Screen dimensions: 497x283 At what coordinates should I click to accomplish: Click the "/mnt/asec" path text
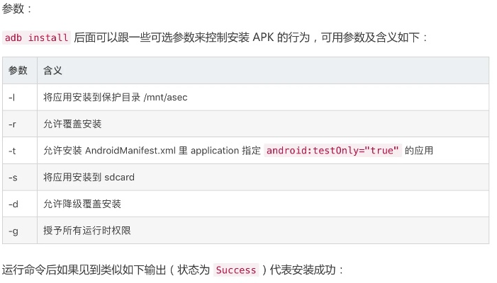point(165,97)
